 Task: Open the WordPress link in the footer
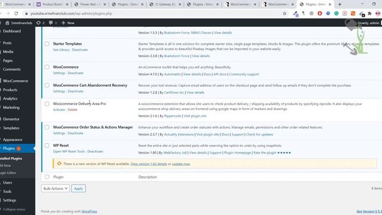[x=89, y=211]
